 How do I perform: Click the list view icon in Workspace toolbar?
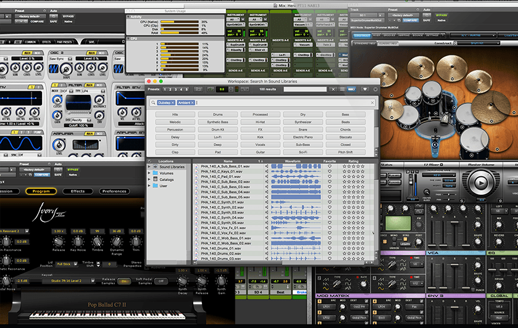pos(342,89)
